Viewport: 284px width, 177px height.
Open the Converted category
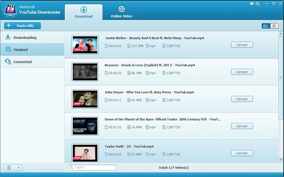32,62
